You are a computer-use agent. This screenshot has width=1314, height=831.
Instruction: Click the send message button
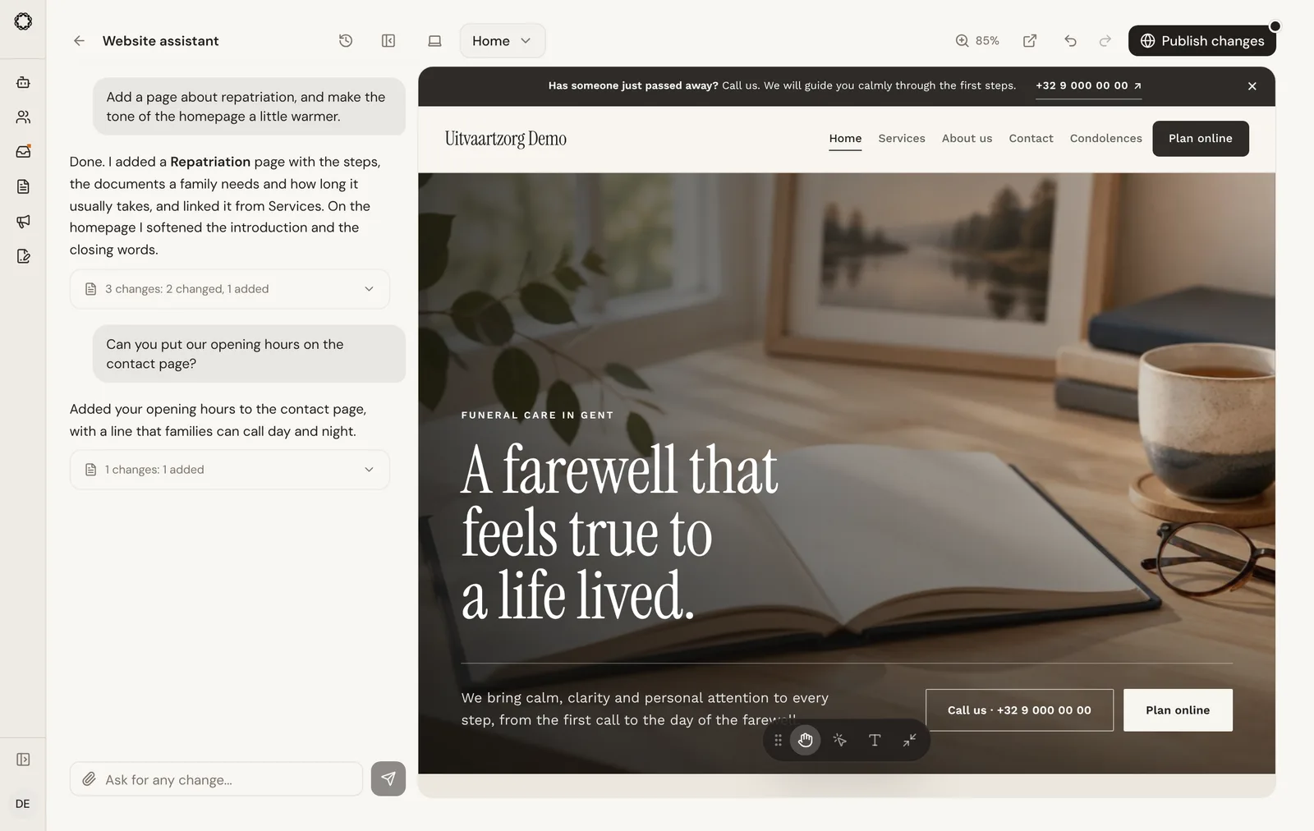(x=388, y=778)
